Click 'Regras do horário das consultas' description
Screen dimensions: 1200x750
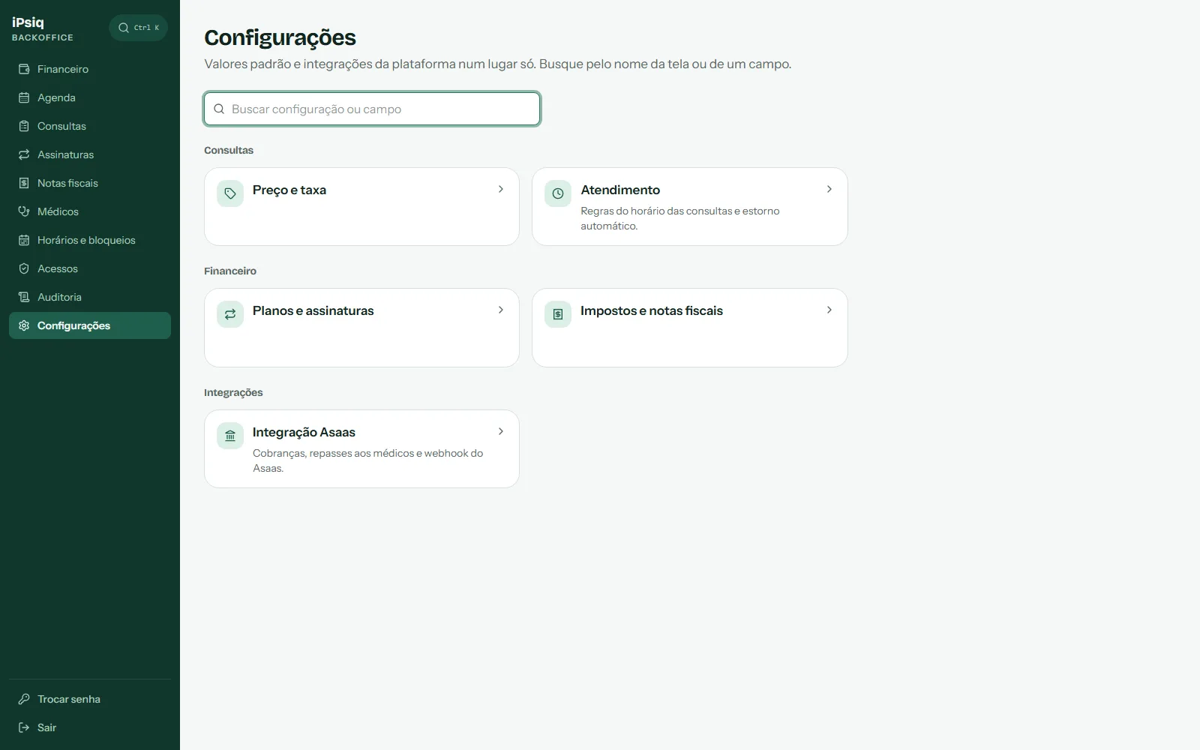(680, 218)
